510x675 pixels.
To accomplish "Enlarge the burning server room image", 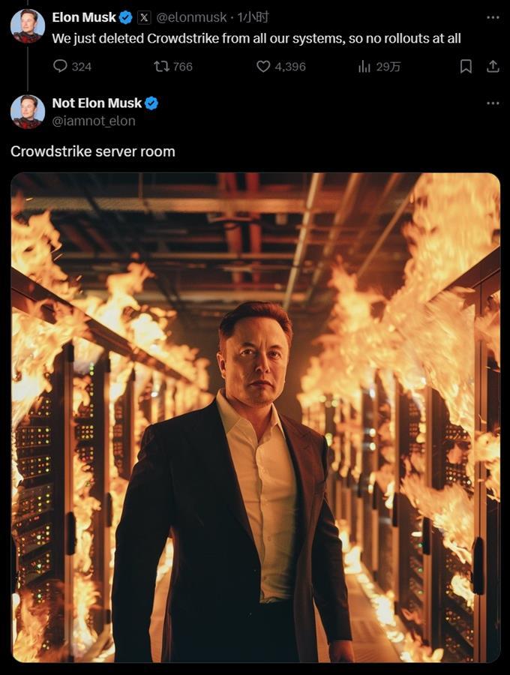I will point(255,417).
